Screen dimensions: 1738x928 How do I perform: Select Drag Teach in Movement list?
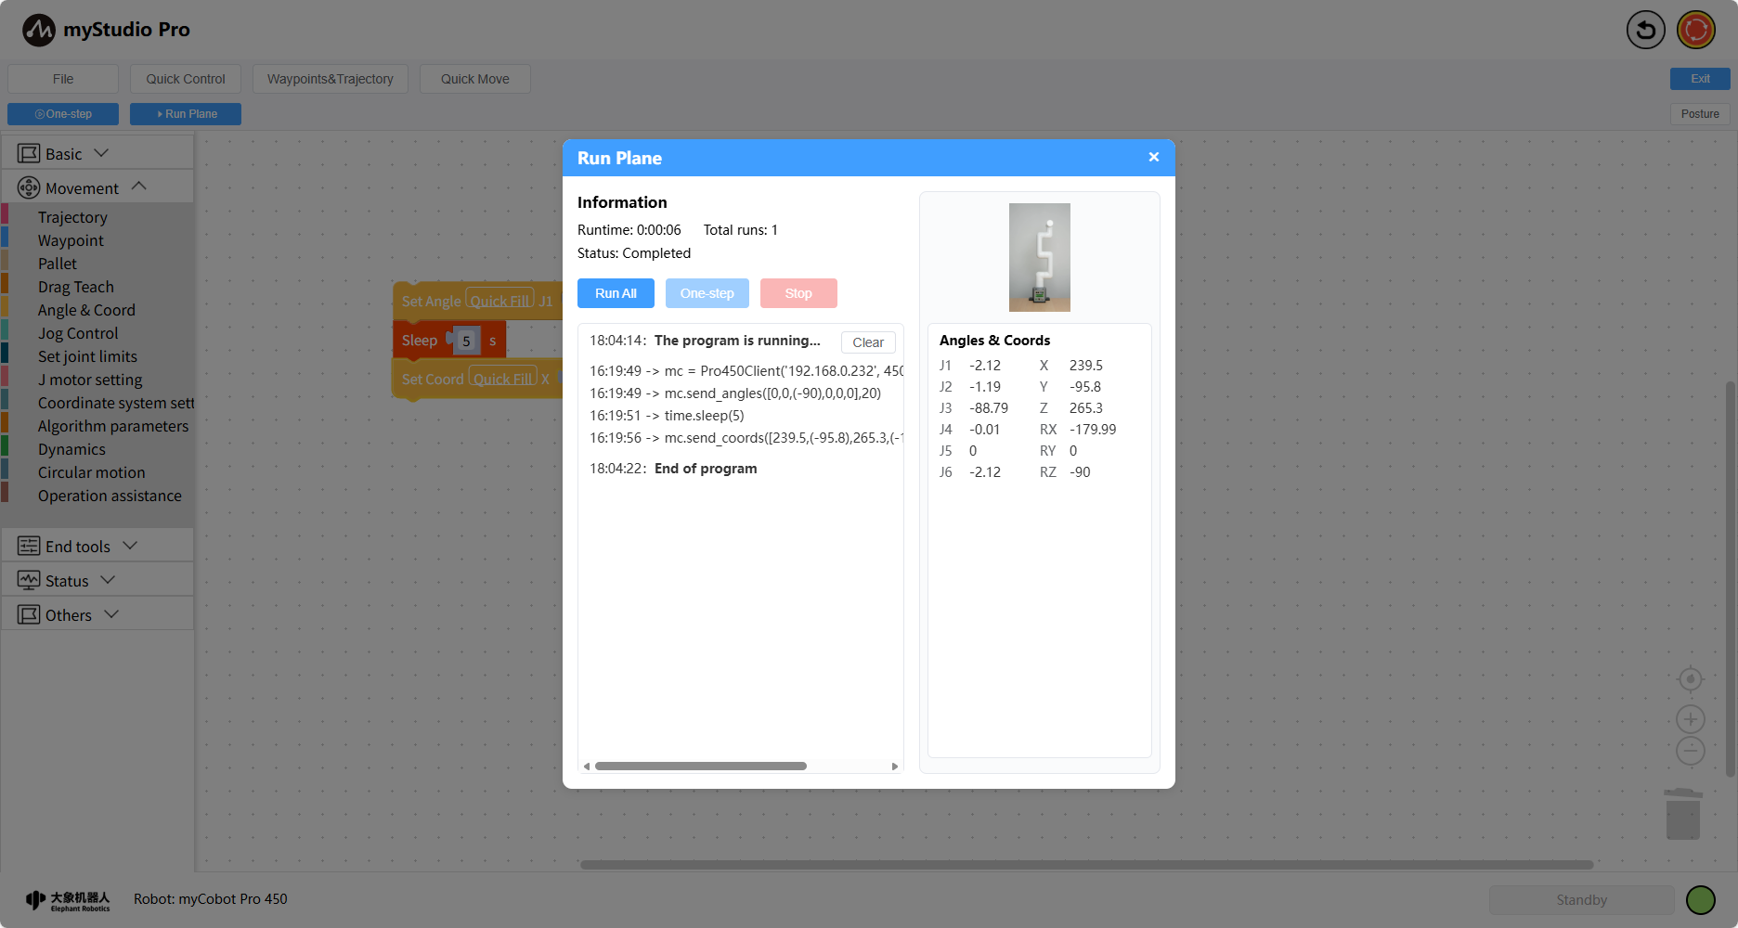[x=76, y=288]
